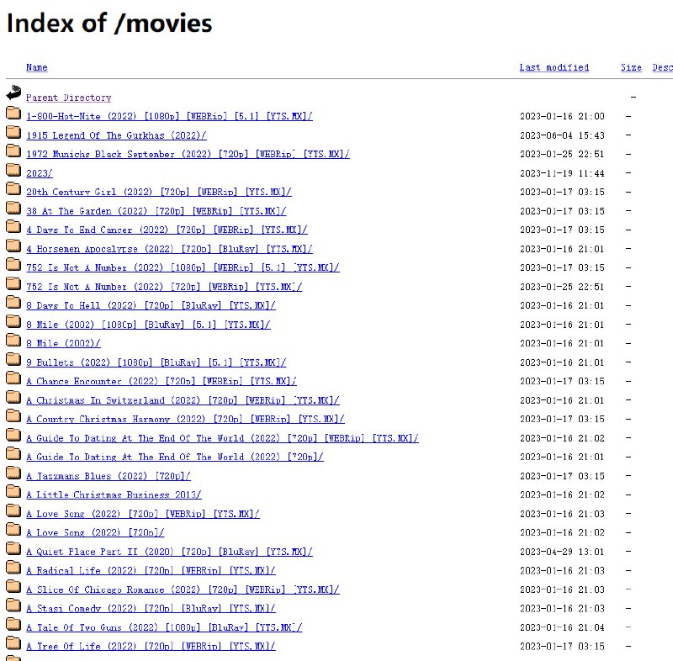Open A Little Christmas Business 2013 link
The height and width of the screenshot is (661, 673).
coord(114,495)
